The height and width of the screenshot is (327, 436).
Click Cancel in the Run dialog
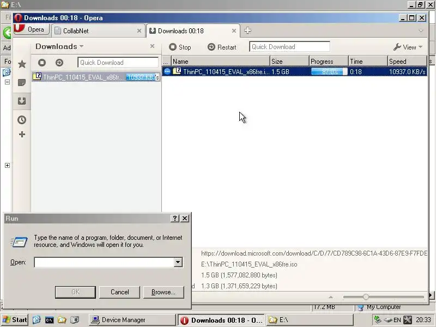pyautogui.click(x=119, y=292)
